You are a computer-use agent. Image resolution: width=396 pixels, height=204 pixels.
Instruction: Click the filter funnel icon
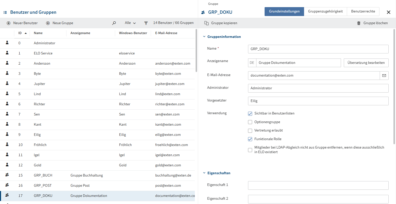[146, 23]
